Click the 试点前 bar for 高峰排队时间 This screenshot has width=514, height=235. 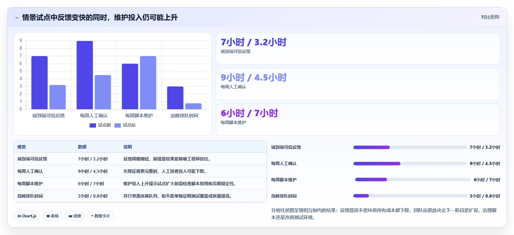click(x=175, y=98)
